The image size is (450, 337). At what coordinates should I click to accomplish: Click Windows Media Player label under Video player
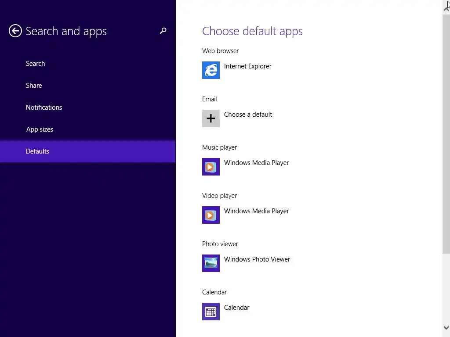click(x=256, y=211)
